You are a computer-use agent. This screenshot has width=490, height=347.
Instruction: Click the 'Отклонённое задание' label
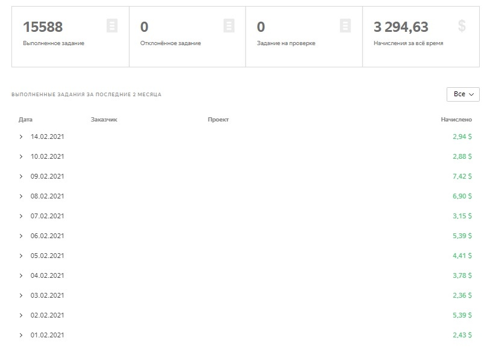click(x=170, y=43)
